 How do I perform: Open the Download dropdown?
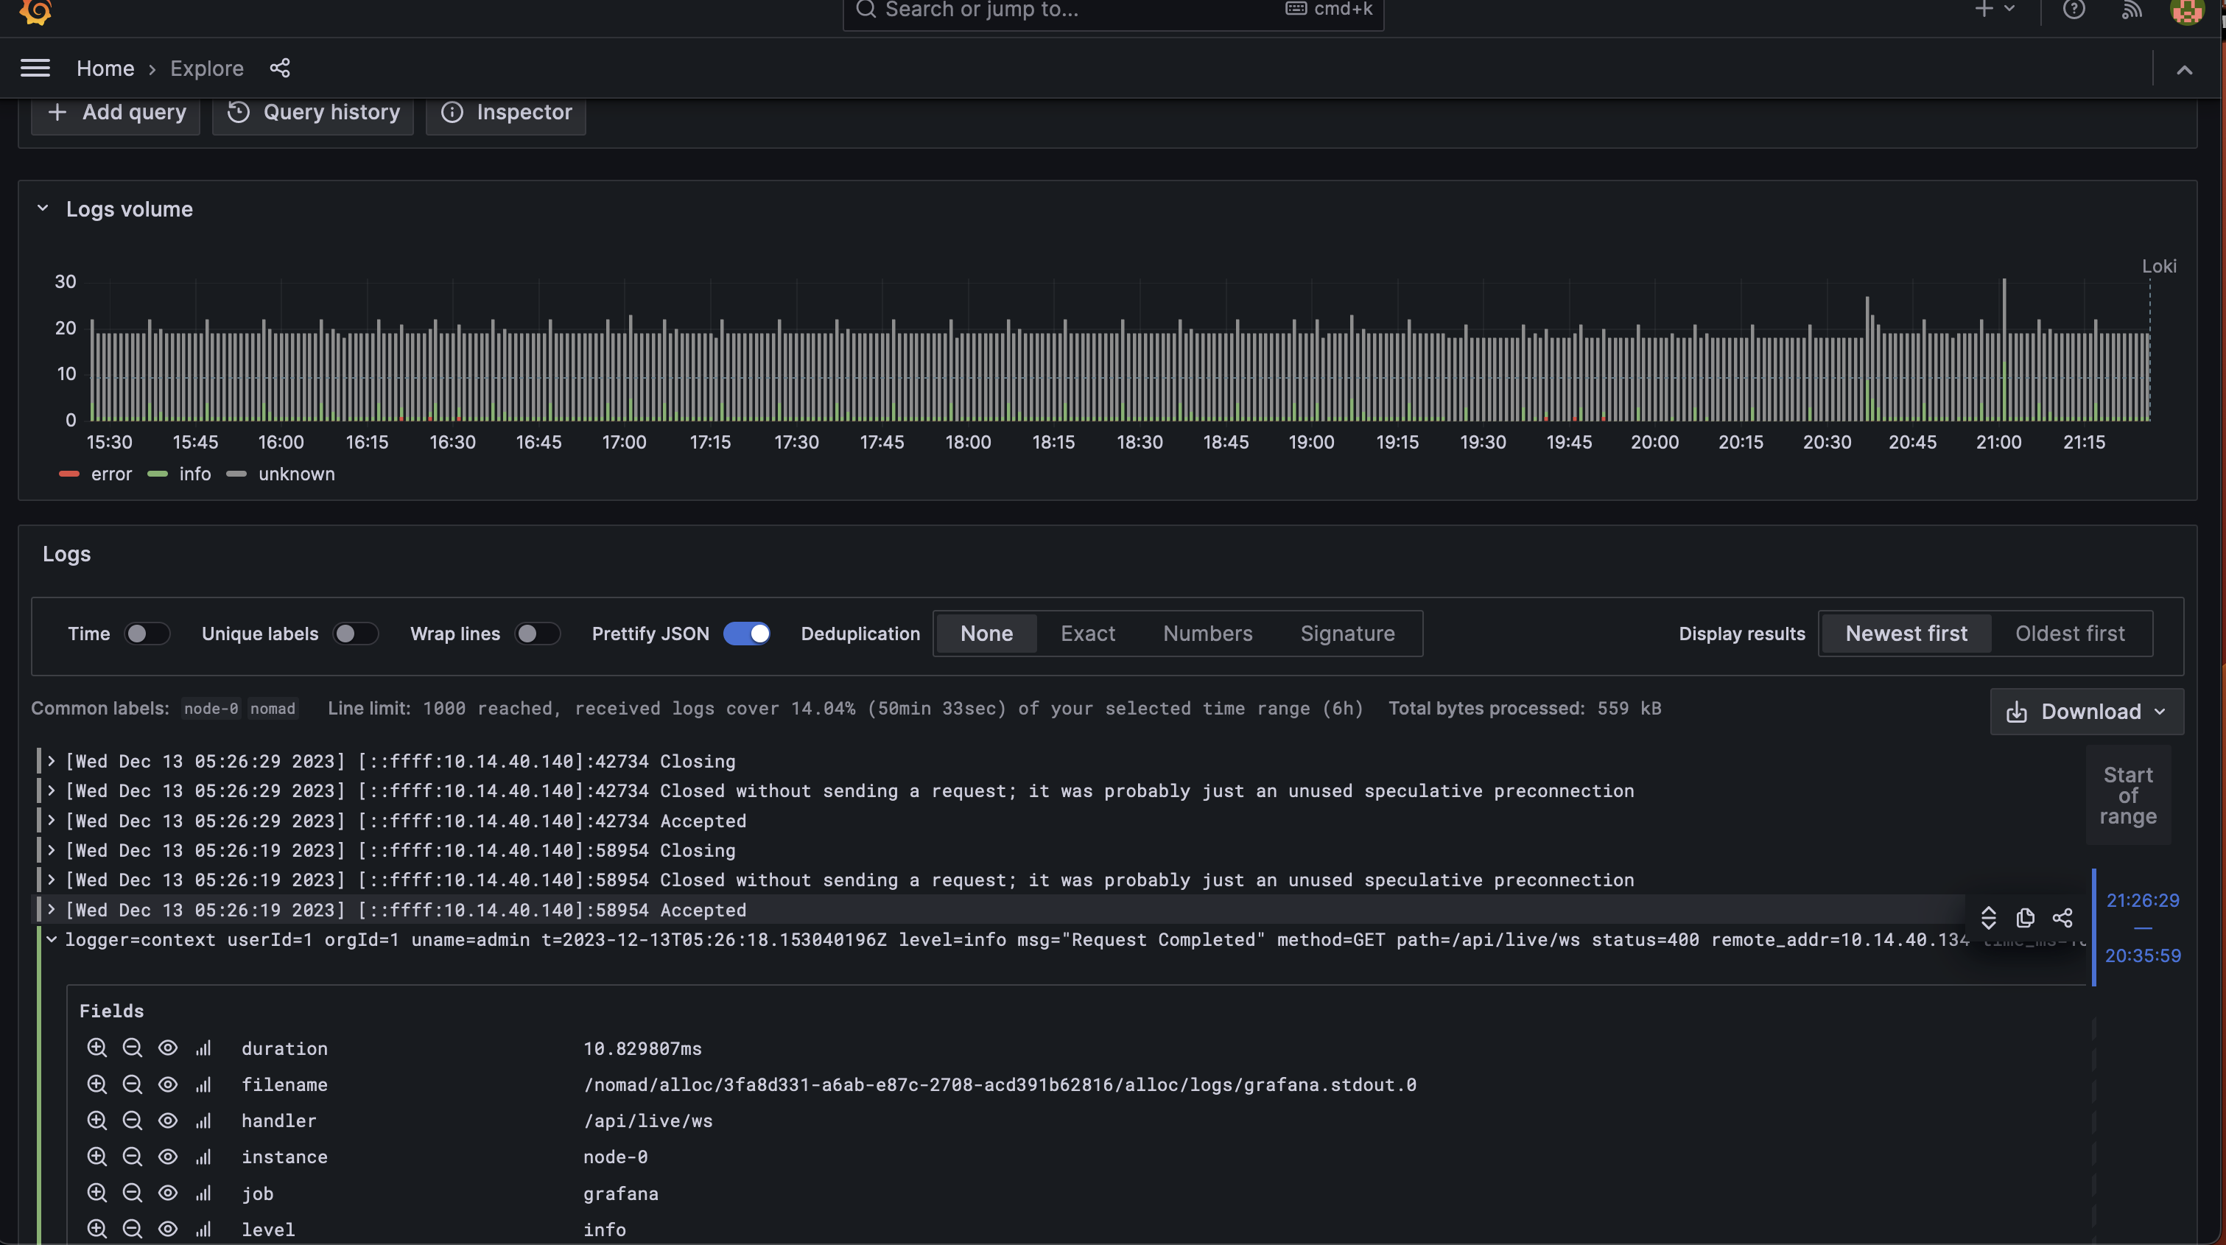pos(2086,711)
